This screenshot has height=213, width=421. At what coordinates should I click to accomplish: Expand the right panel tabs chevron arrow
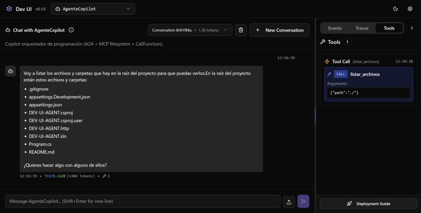pos(412,28)
